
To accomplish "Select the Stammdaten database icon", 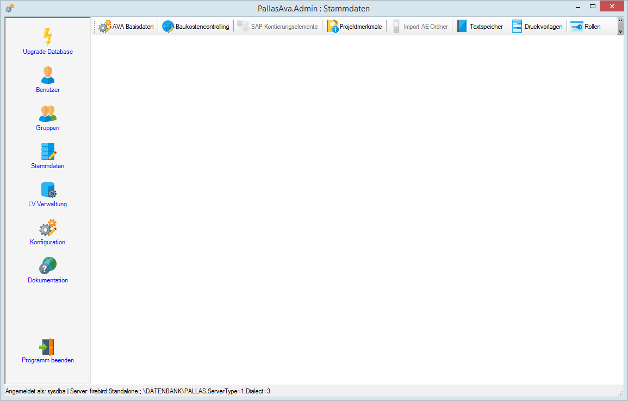I will [x=48, y=151].
